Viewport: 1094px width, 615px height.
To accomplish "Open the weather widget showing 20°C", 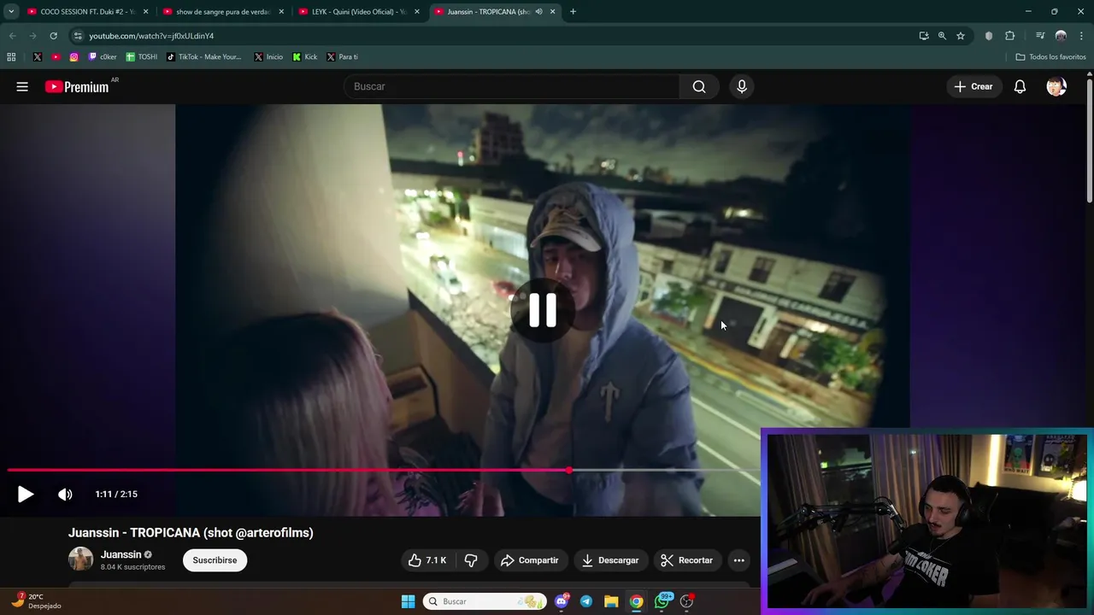I will [36, 601].
